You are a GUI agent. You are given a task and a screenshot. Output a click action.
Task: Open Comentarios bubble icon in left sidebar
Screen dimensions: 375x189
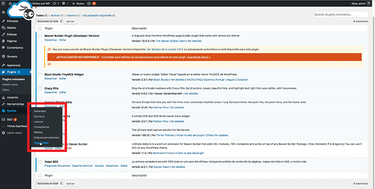[x=3, y=48]
